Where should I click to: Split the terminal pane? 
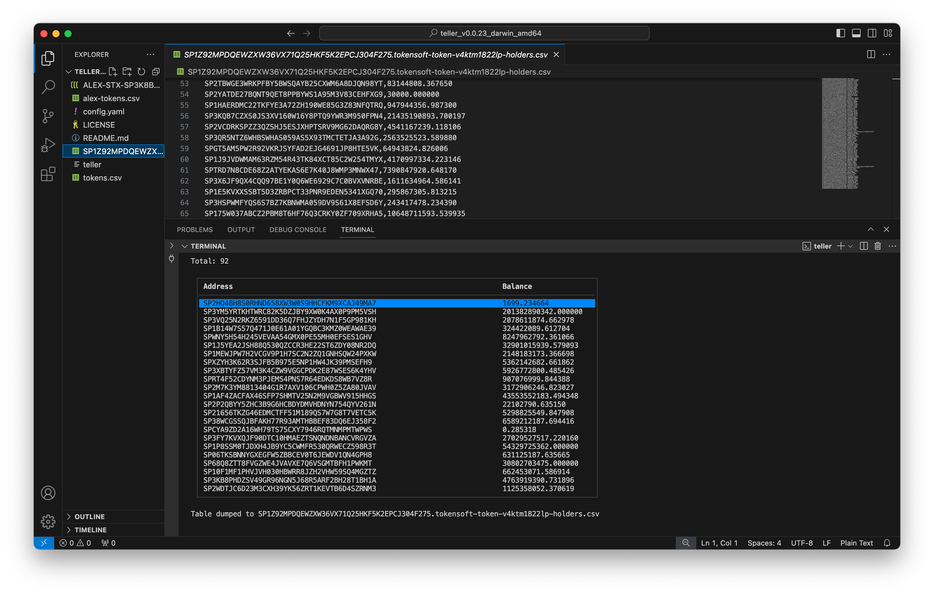(863, 246)
